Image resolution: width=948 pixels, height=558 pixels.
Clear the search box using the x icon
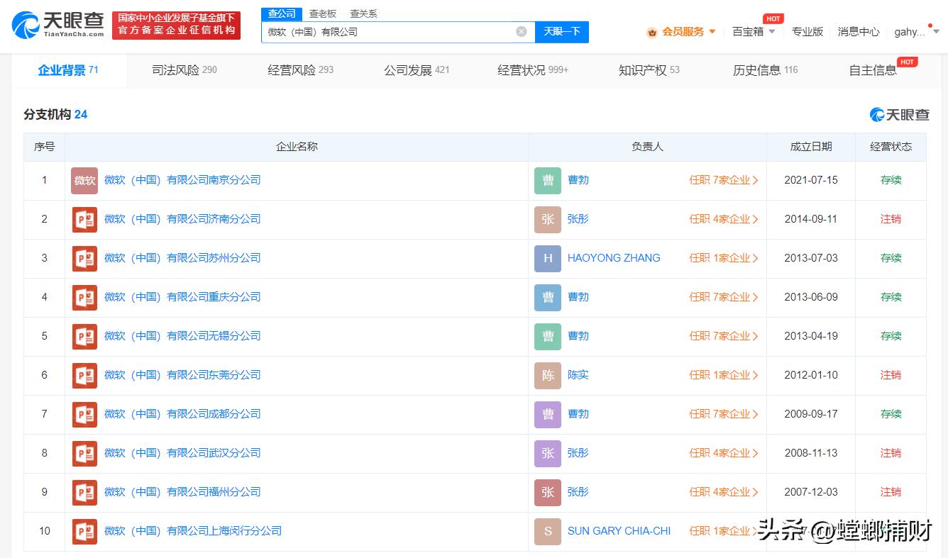(x=522, y=31)
